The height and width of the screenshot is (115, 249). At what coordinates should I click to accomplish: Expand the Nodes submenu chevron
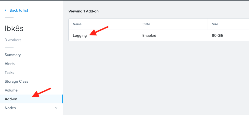pyautogui.click(x=56, y=108)
